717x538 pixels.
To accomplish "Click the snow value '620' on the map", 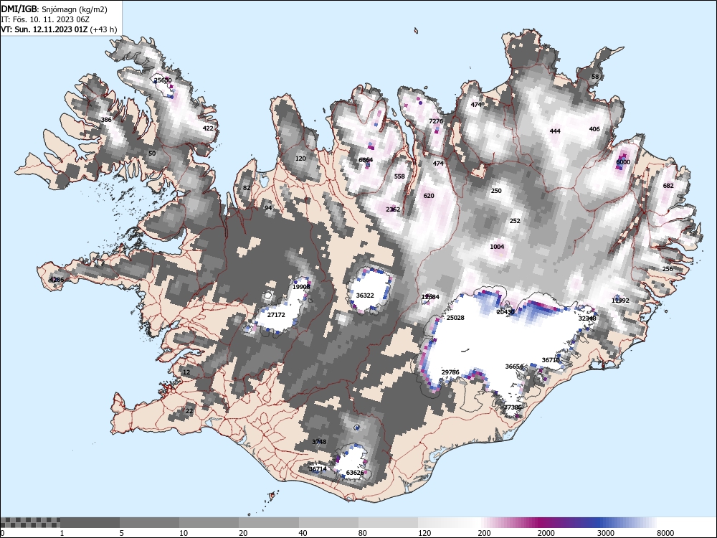I will (429, 195).
